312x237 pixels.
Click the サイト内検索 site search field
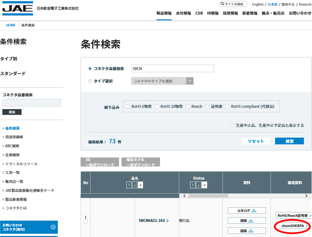point(233,4)
